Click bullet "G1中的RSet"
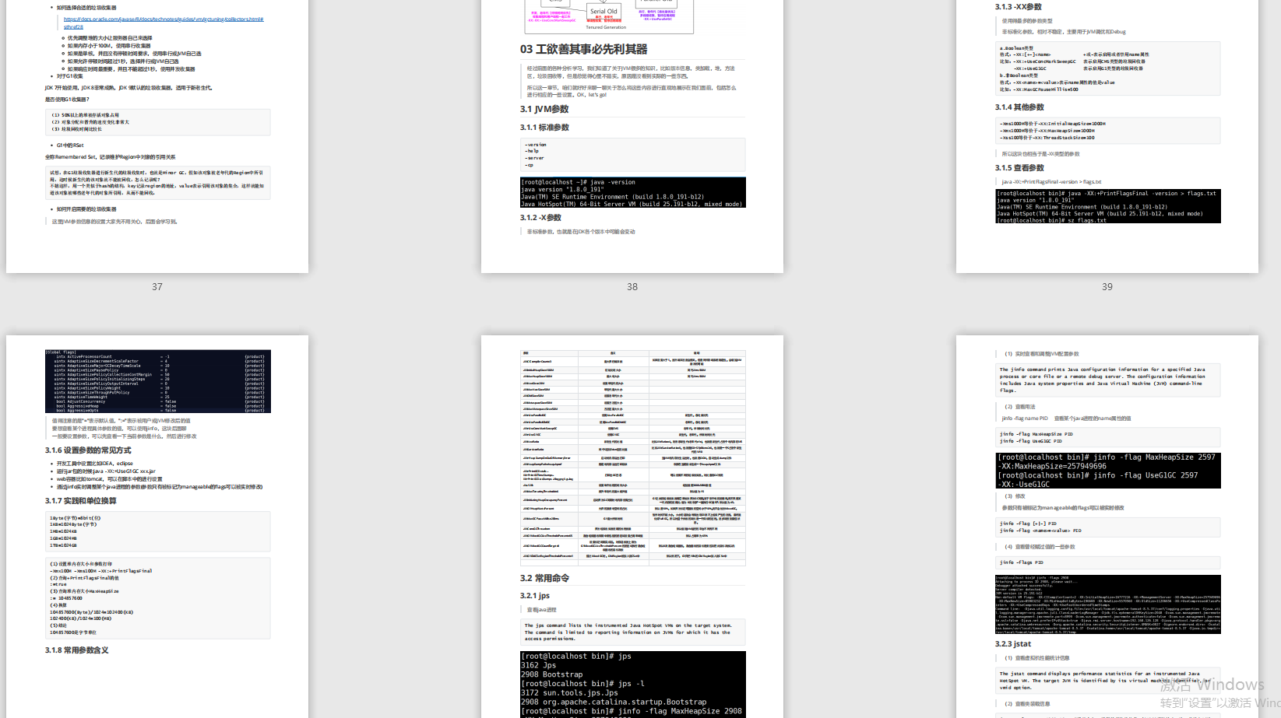Viewport: 1281px width, 718px height. 70,145
